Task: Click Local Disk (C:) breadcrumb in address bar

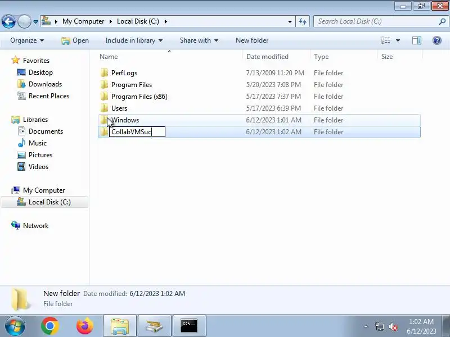Action: pyautogui.click(x=138, y=21)
